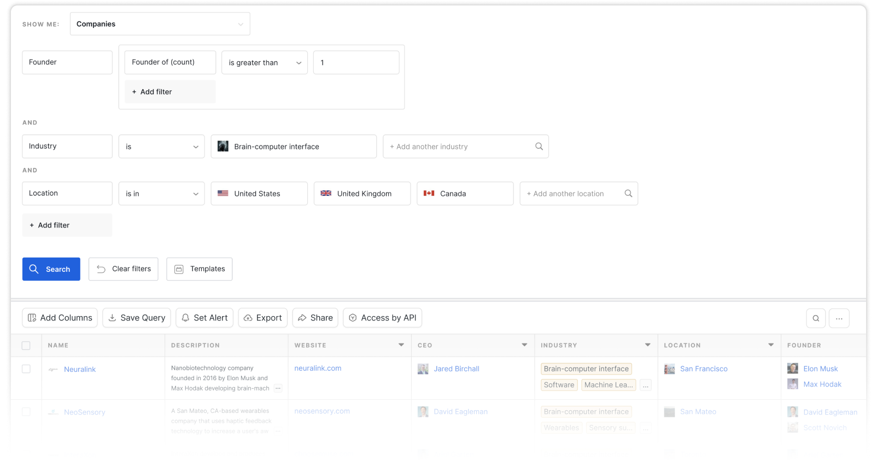
Task: Expand more Neuralink industry tags
Action: click(x=646, y=385)
